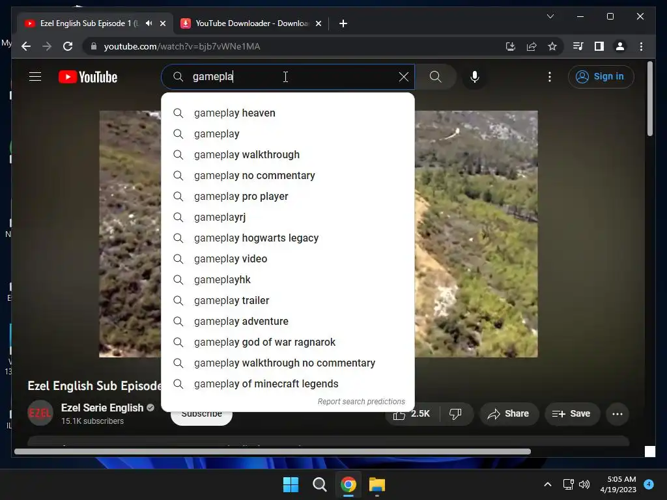Choose suggestion 'gameplay no commentary'

pyautogui.click(x=288, y=176)
